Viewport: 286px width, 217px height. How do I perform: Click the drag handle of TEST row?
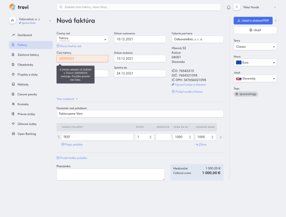(58, 137)
